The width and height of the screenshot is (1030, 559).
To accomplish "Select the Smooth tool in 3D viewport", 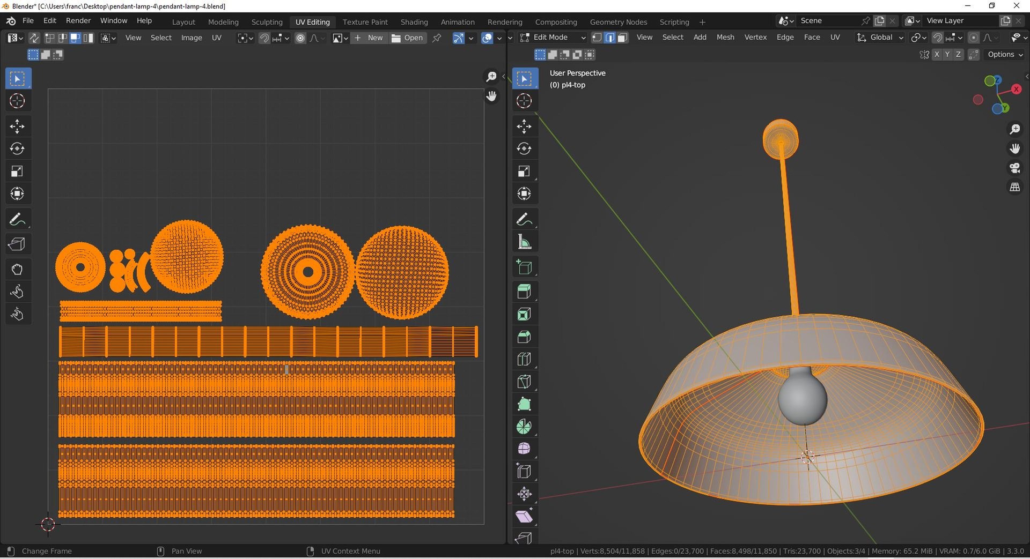I will point(524,449).
